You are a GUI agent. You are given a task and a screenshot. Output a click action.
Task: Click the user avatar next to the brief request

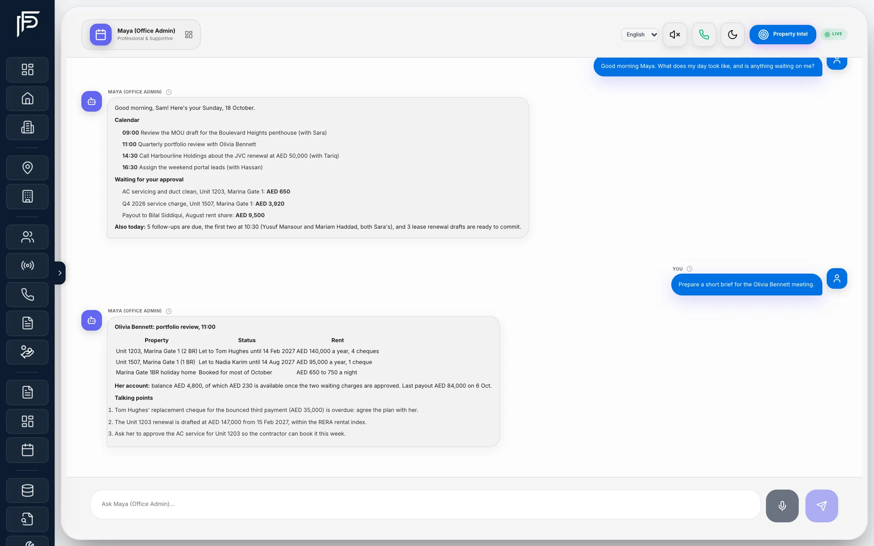click(836, 278)
